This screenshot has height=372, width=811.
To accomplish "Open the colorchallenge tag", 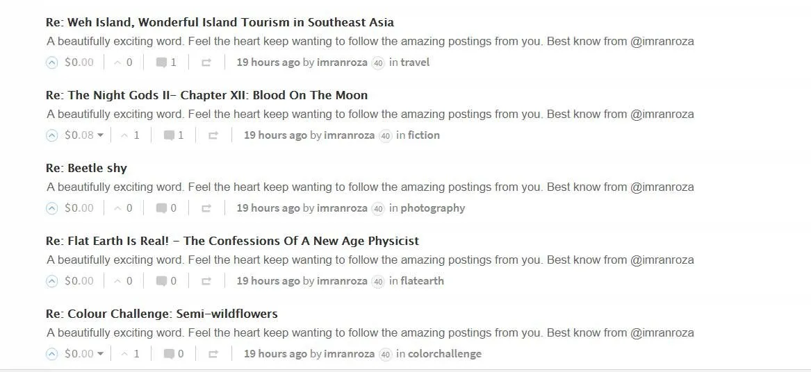I will click(x=444, y=354).
